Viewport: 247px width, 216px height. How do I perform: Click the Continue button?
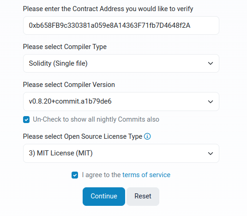104,197
